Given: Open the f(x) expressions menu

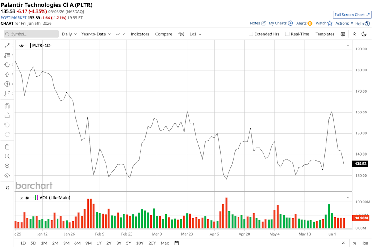Looking at the screenshot, I should [181, 34].
